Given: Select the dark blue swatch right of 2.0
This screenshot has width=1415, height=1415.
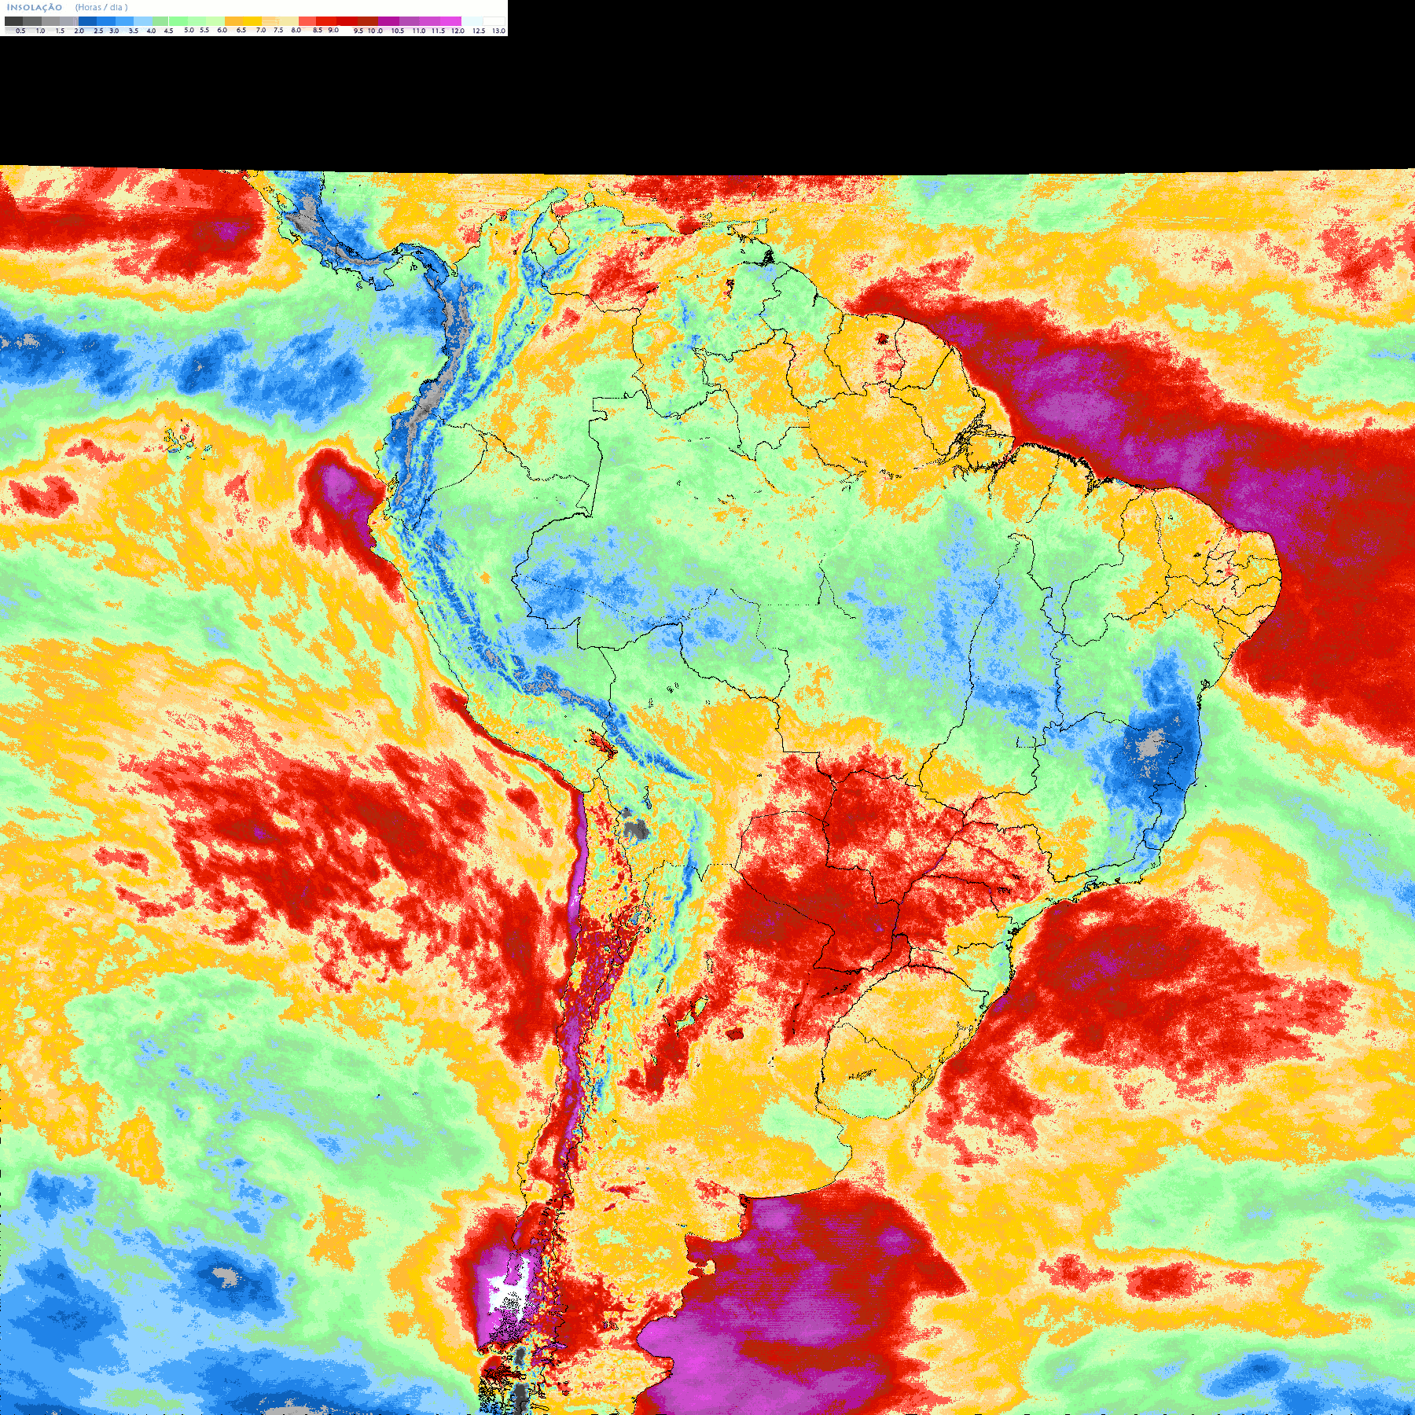Looking at the screenshot, I should coord(87,21).
